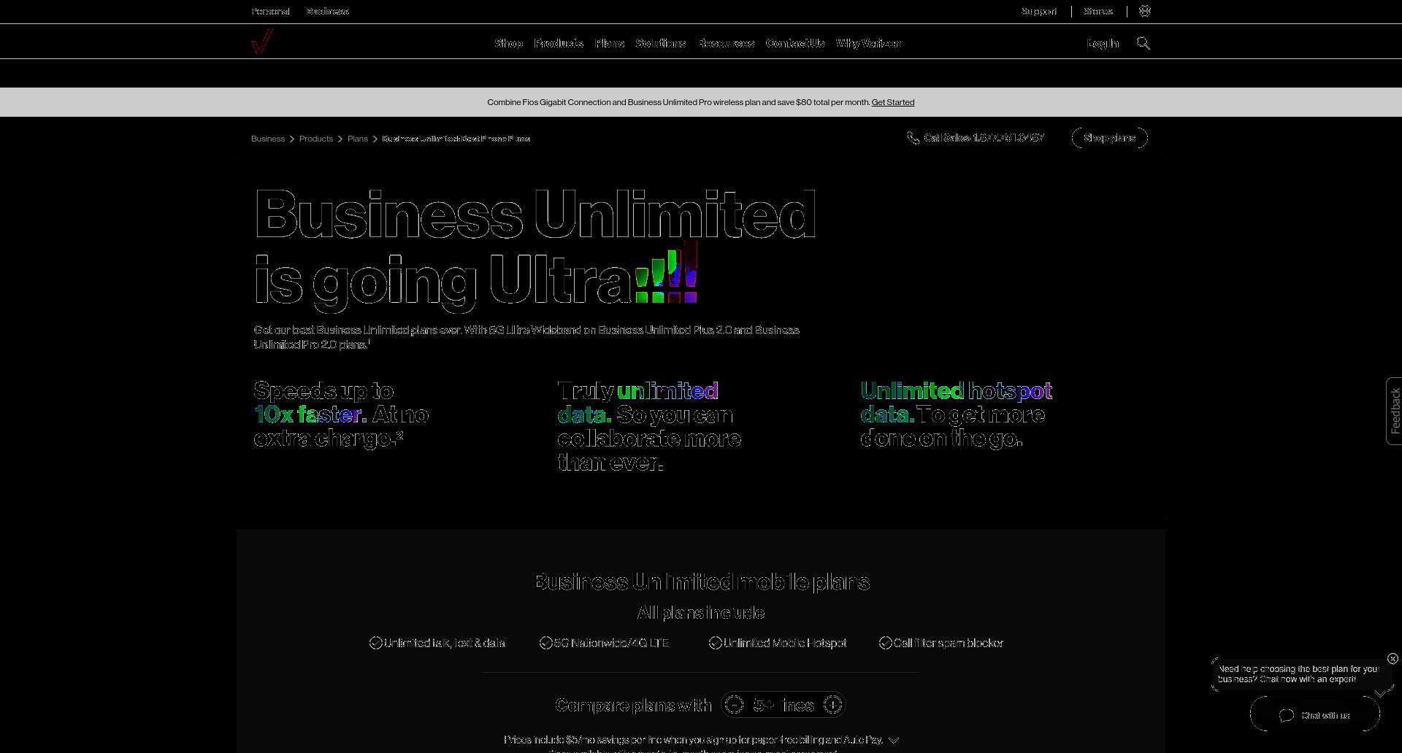The height and width of the screenshot is (753, 1402).
Task: Click 'Call filter spam blocker' feature text
Action: tap(949, 643)
